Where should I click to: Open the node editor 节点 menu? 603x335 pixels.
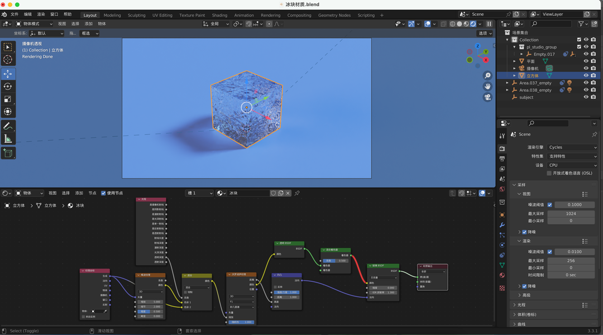point(92,193)
